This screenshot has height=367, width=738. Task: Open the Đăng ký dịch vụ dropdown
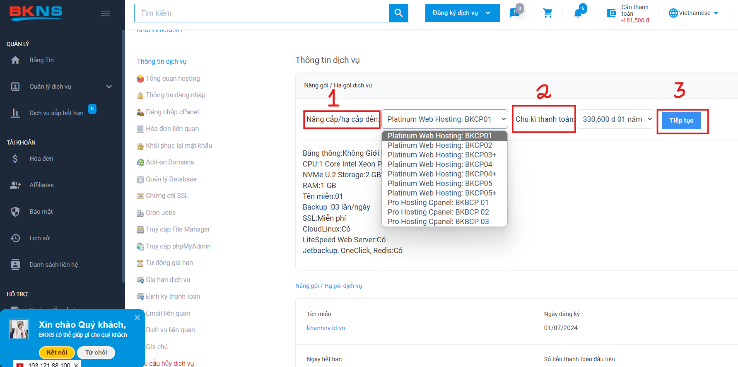tap(462, 13)
